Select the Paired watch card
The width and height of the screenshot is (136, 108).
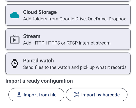coord(68,63)
